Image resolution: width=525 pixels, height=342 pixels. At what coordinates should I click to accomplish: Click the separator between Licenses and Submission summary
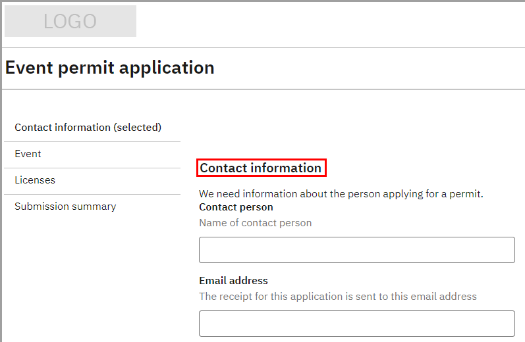click(x=92, y=194)
